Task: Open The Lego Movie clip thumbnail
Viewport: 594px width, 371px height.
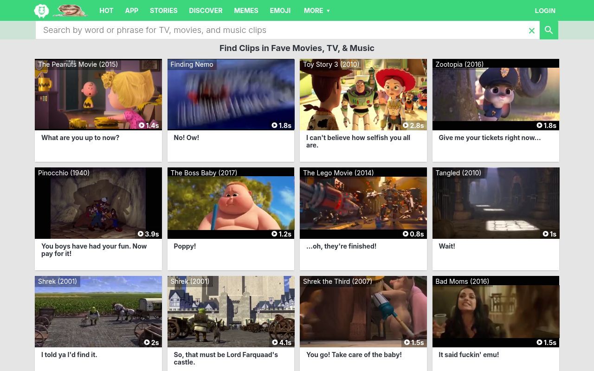Action: [363, 203]
